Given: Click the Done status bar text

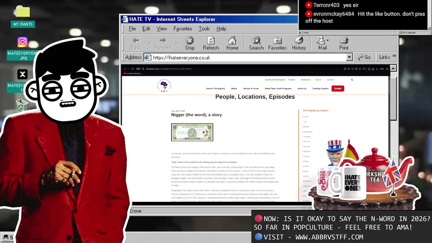Looking at the screenshot, I should click(136, 211).
